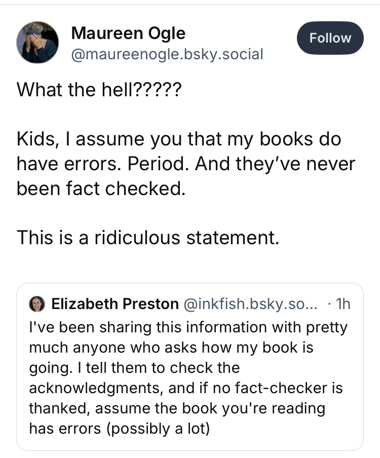Screen dimensions: 380x458
Task: Click the Follow button
Action: 330,38
